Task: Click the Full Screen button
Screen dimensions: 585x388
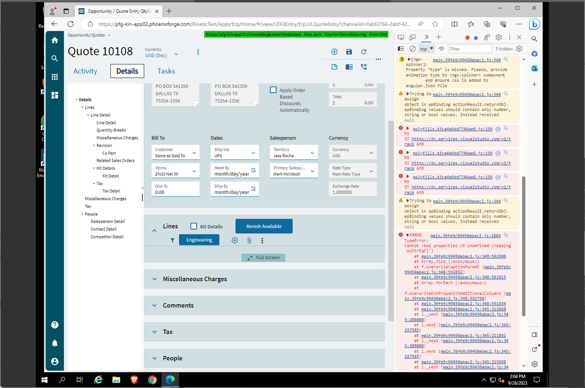Action: click(x=263, y=258)
